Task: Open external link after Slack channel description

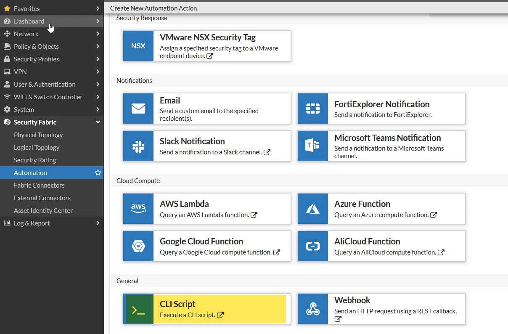Action: 267,152
